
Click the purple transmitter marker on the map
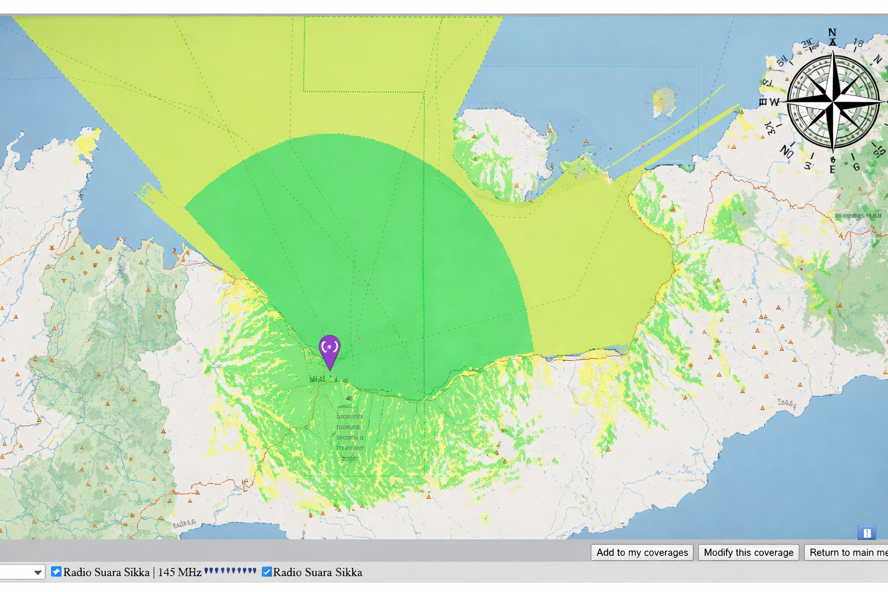click(x=330, y=352)
